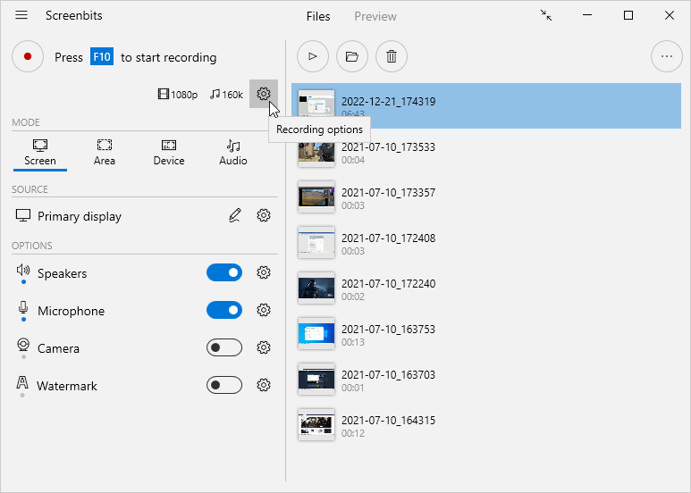Click thumbnail of 2021-07-10_164315 recording
This screenshot has width=691, height=493.
coord(316,425)
